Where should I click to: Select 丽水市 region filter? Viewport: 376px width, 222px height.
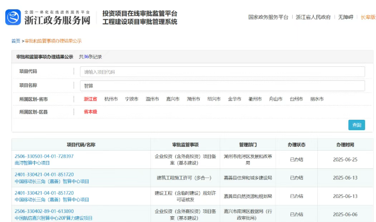[317, 99]
